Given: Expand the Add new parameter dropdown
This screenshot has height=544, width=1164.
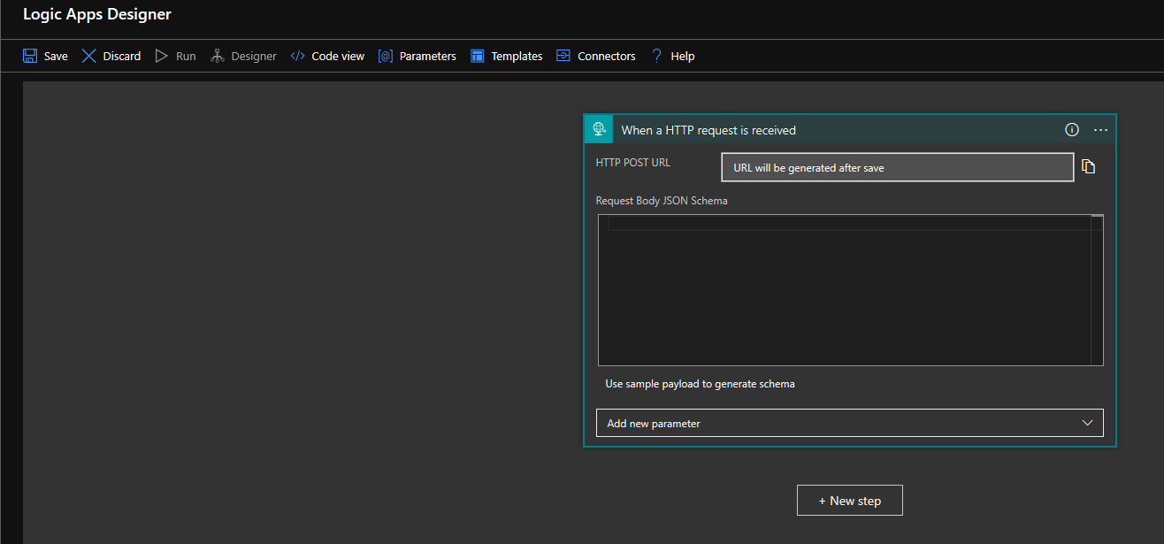Looking at the screenshot, I should (850, 423).
